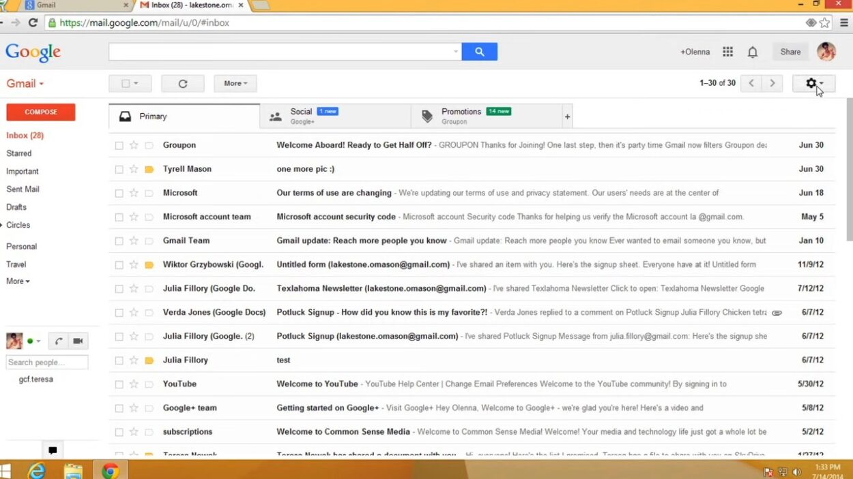The width and height of the screenshot is (853, 479).
Task: Check the Google+ team email checkbox
Action: [x=119, y=407]
